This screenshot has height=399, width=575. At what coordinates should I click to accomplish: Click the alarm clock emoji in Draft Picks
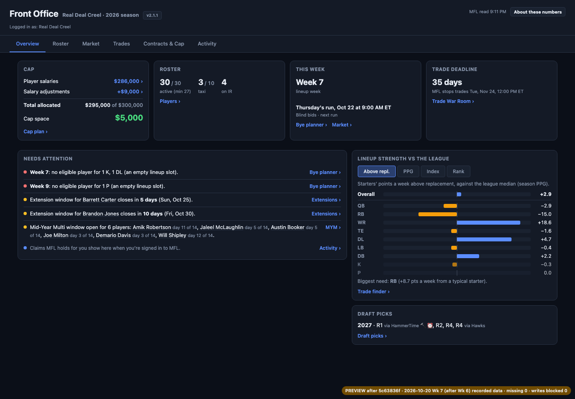(x=430, y=326)
